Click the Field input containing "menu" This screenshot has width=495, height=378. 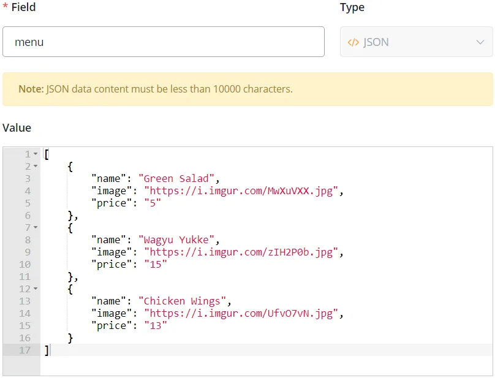(x=163, y=42)
